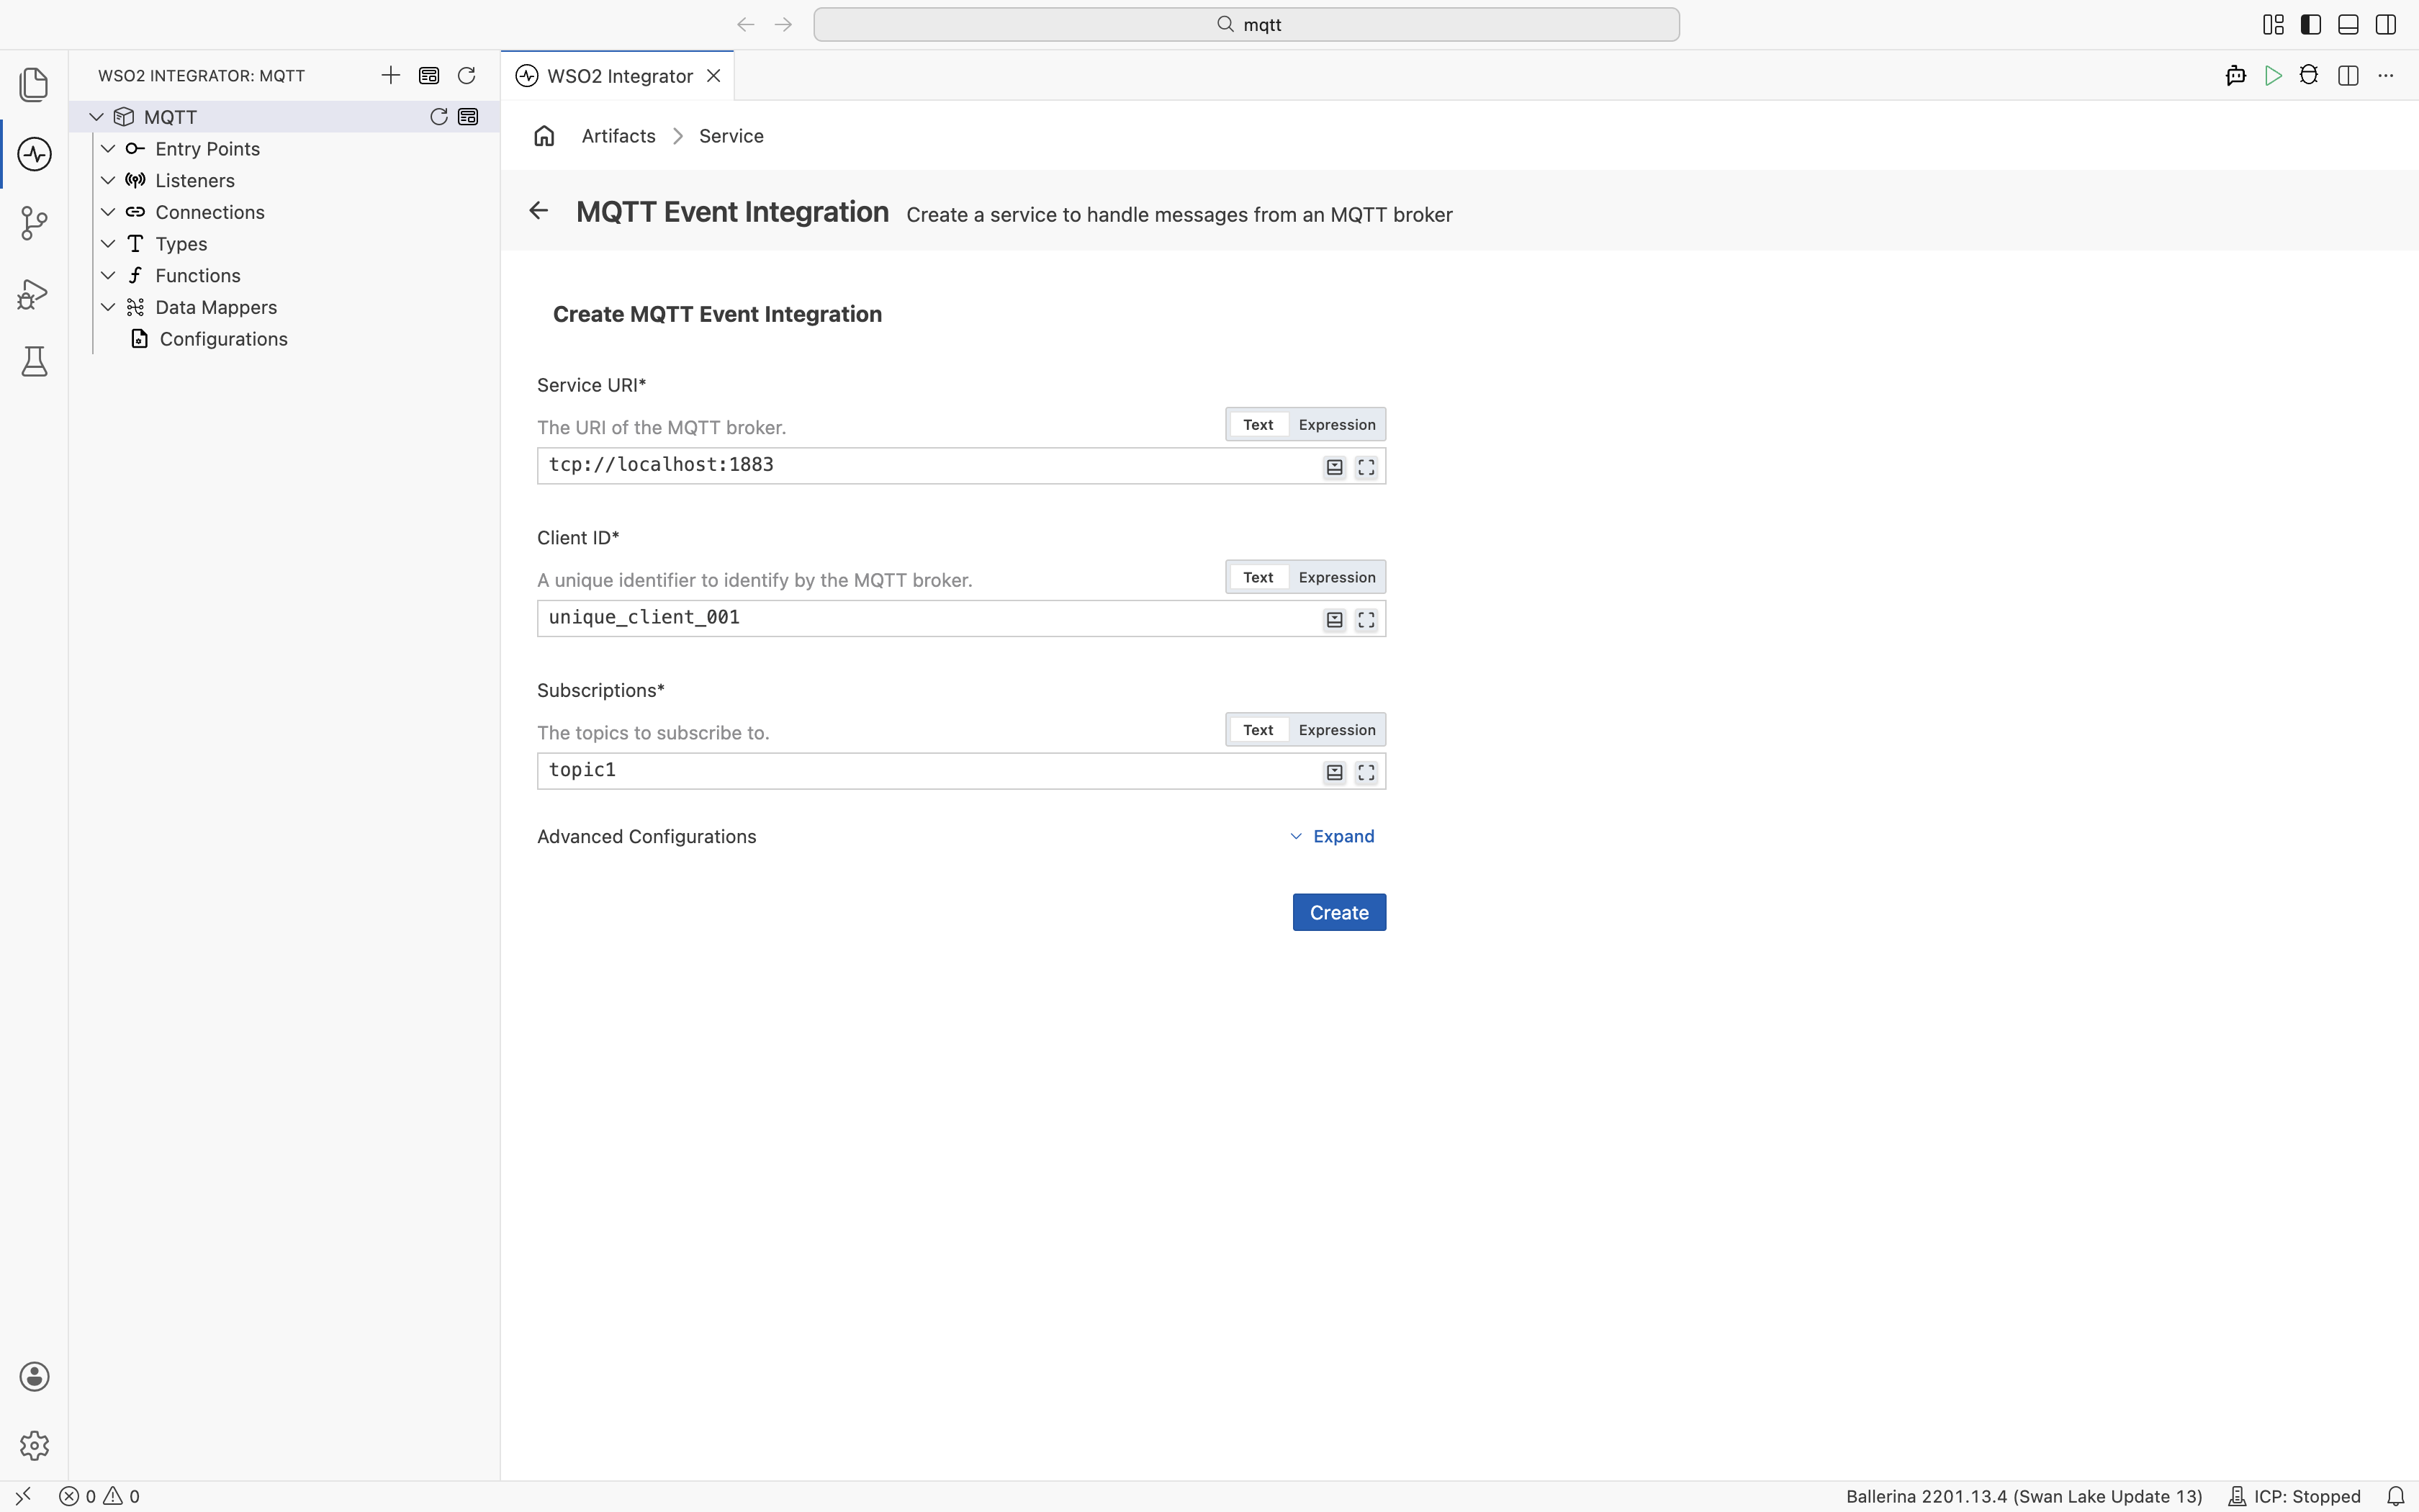Toggle bottom Panel visibility
Image resolution: width=2419 pixels, height=1512 pixels.
[2348, 25]
